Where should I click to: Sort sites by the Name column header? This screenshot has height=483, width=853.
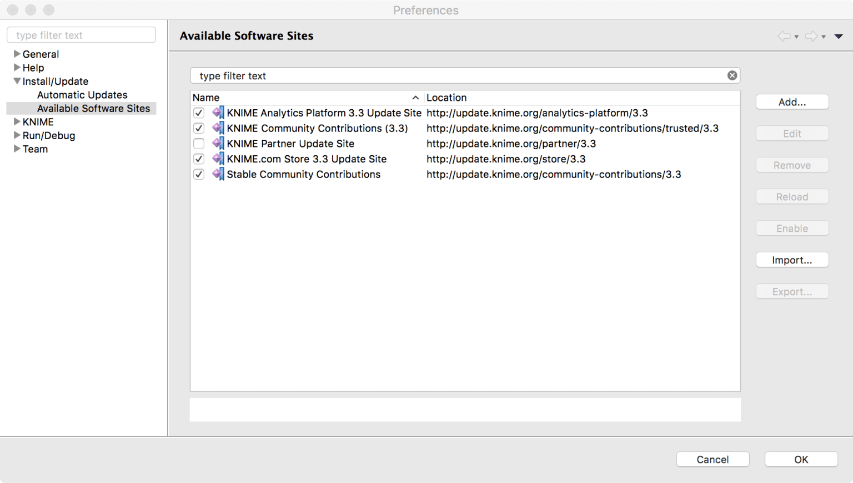pyautogui.click(x=307, y=98)
